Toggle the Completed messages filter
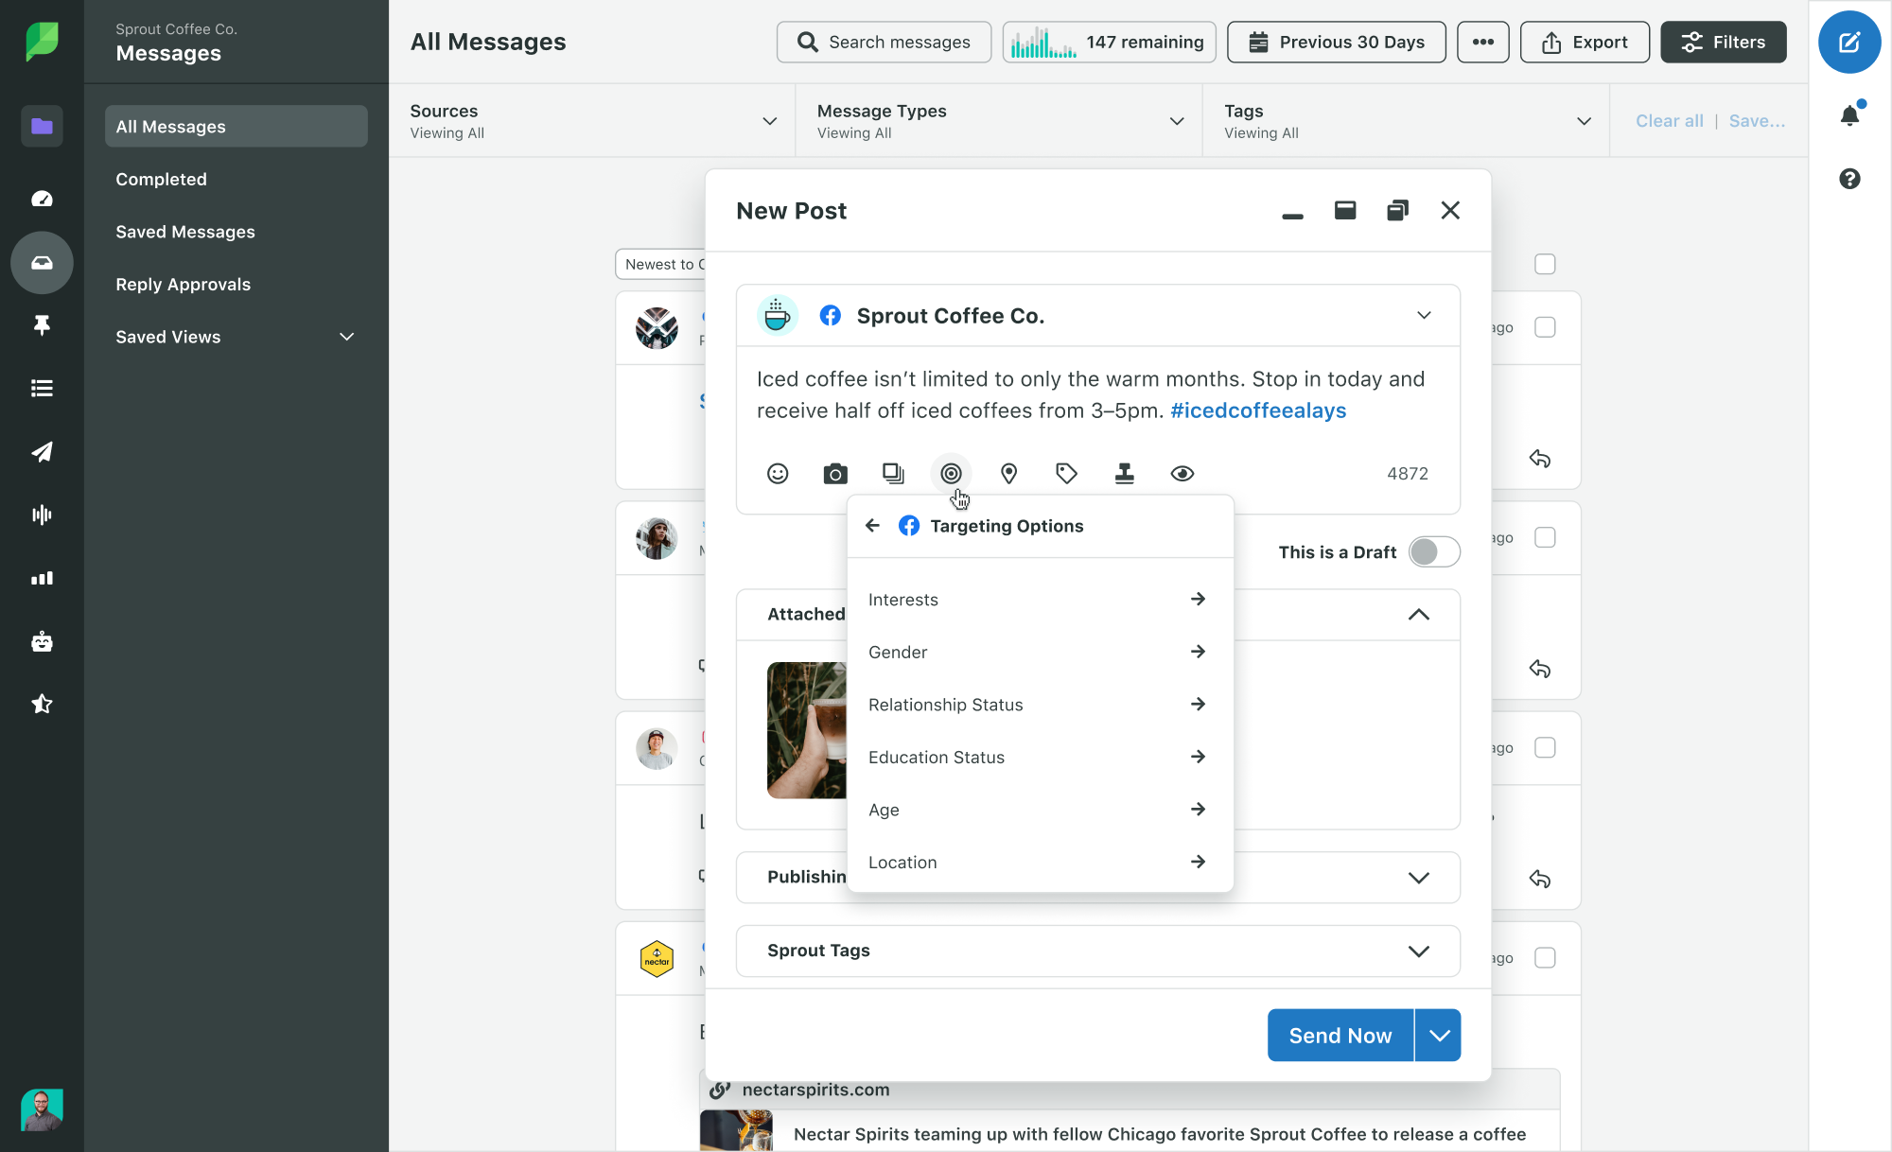Screen dimensions: 1892x1152 (x=161, y=177)
